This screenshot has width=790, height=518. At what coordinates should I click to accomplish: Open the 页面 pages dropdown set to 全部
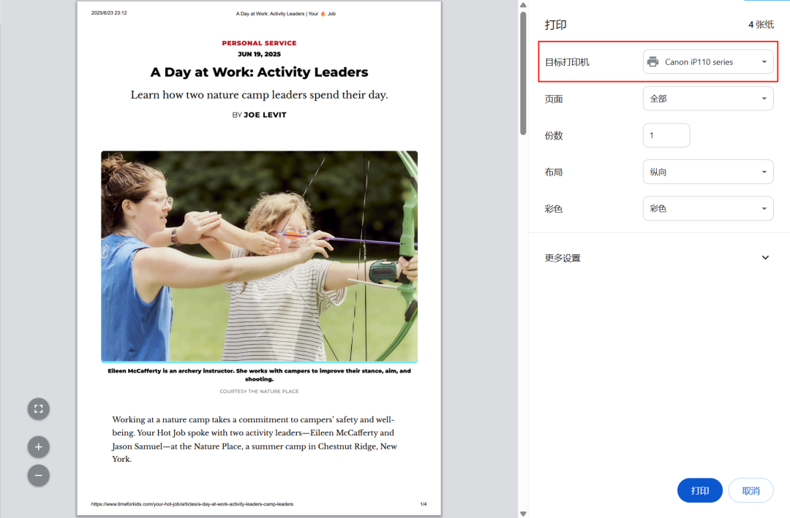(708, 99)
